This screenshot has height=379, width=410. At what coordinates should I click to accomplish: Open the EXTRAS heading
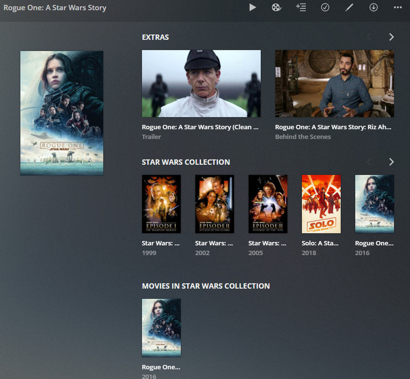(x=155, y=37)
